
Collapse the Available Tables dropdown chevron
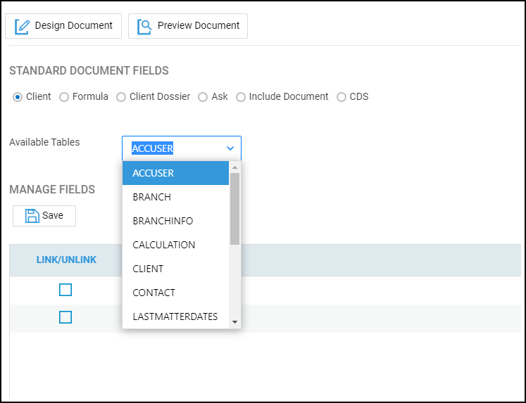coord(230,148)
